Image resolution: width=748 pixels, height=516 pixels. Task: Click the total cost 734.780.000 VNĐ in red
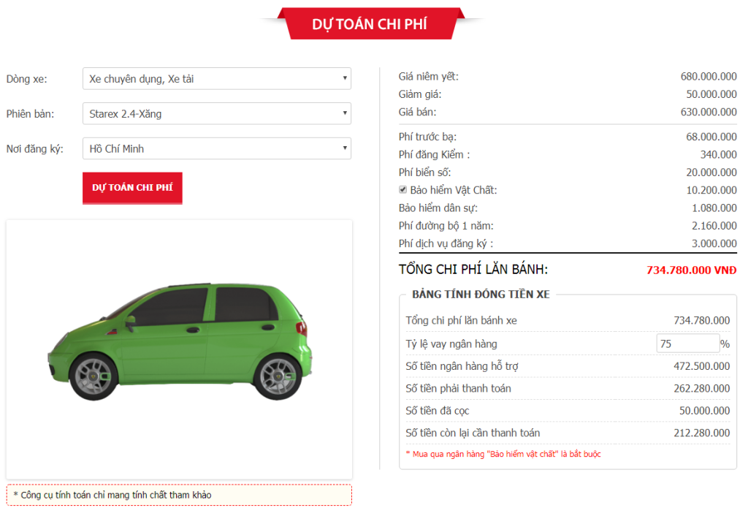point(691,270)
